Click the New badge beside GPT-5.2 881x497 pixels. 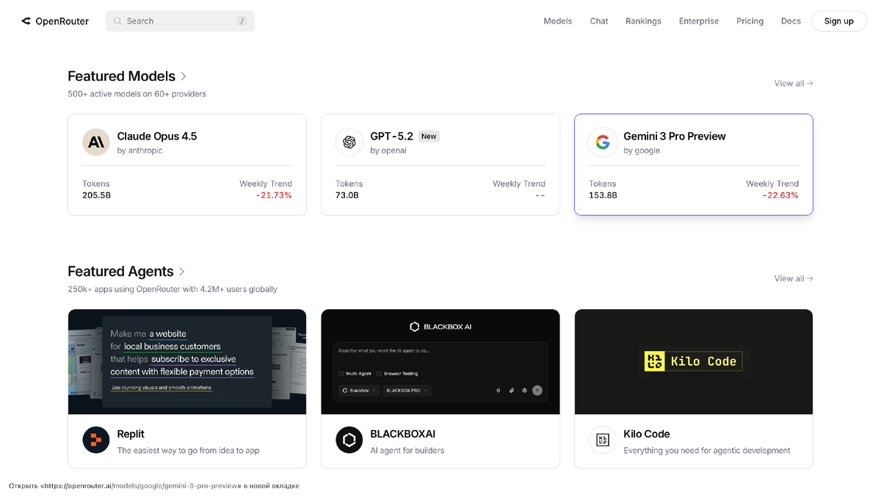pos(429,137)
